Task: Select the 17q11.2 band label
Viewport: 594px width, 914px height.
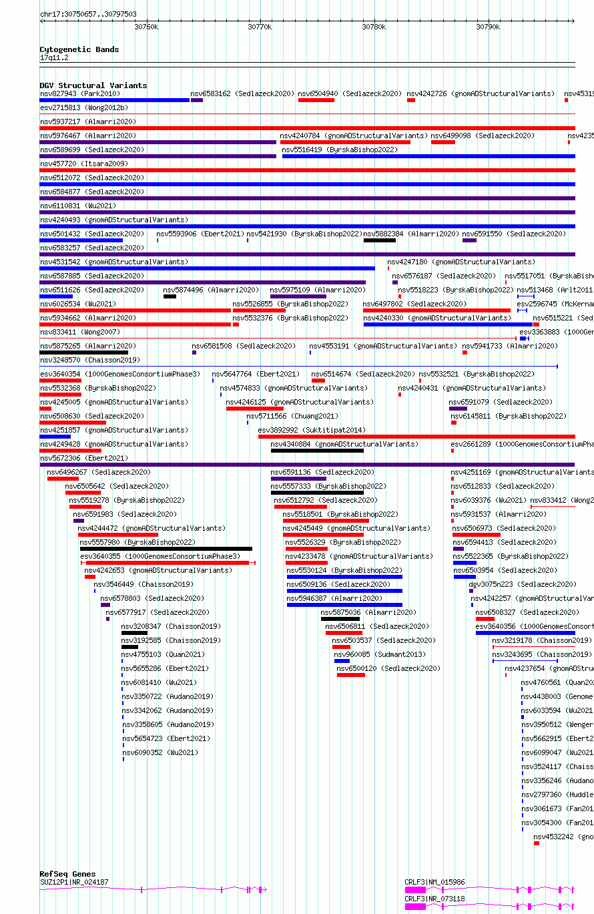Action: 54,57
